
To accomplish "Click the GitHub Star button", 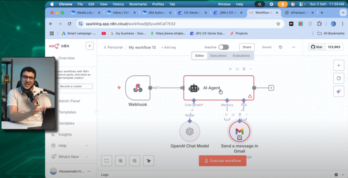I will 317,47.
